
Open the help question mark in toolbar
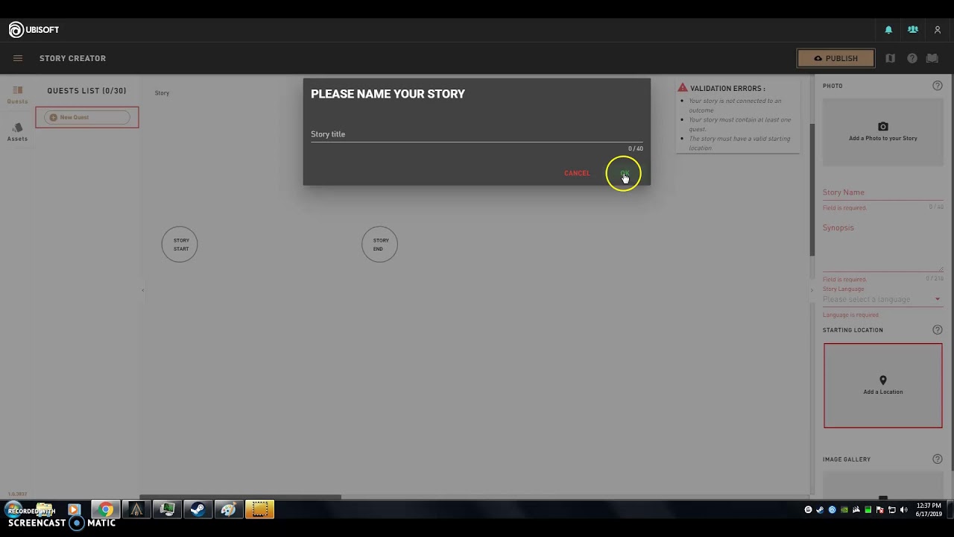pos(912,58)
